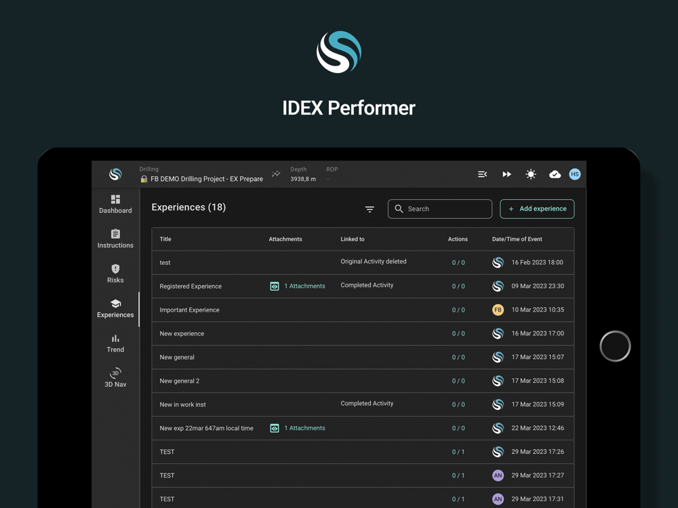The height and width of the screenshot is (508, 678).
Task: Click date 22 Mar 2023 12:46
Action: (538, 428)
